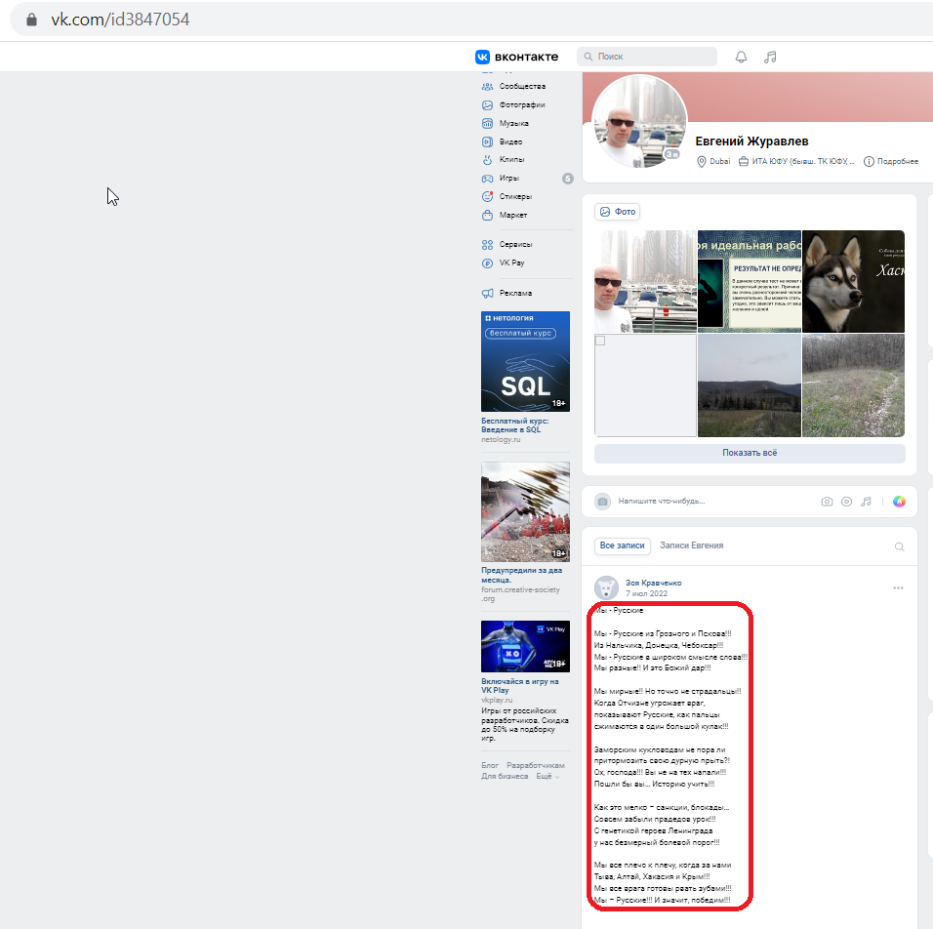The image size is (933, 929).
Task: Open the Разработчикам footer link
Action: 536,765
